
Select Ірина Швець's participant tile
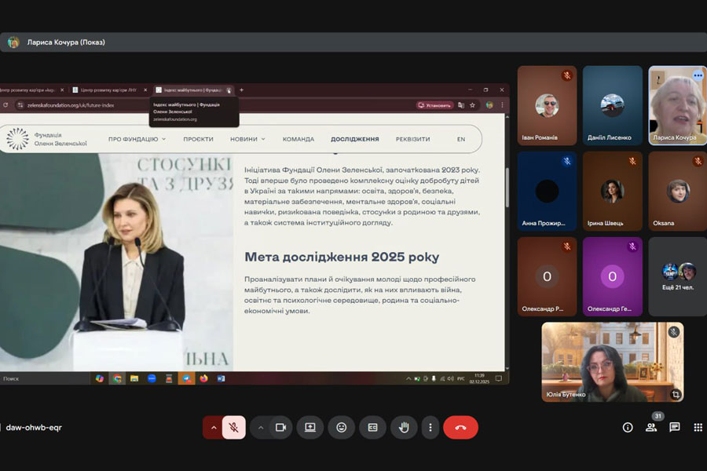[x=612, y=191]
